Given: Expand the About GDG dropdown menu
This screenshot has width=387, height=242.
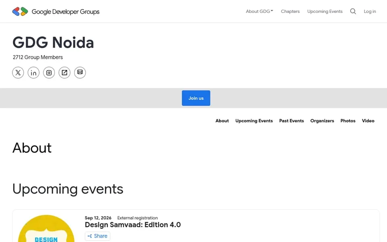Looking at the screenshot, I should click(x=259, y=11).
